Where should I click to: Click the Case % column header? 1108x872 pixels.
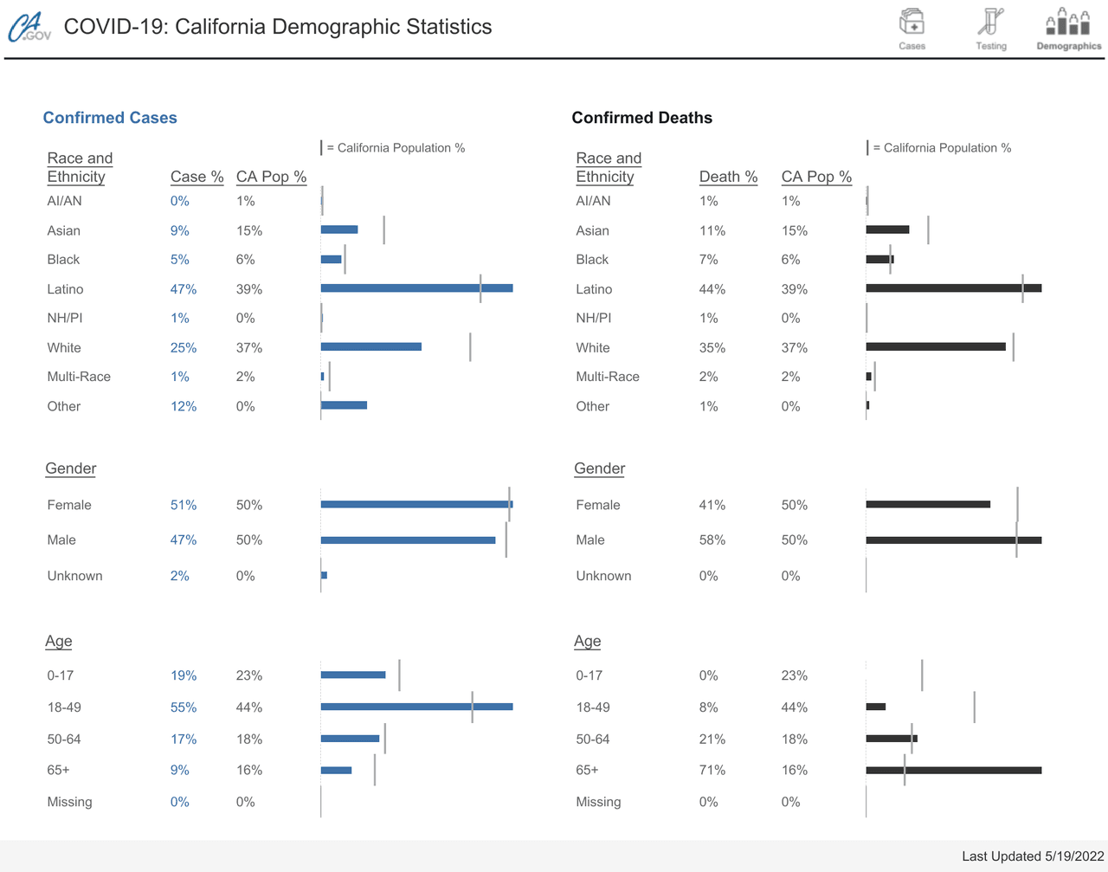[x=196, y=177]
